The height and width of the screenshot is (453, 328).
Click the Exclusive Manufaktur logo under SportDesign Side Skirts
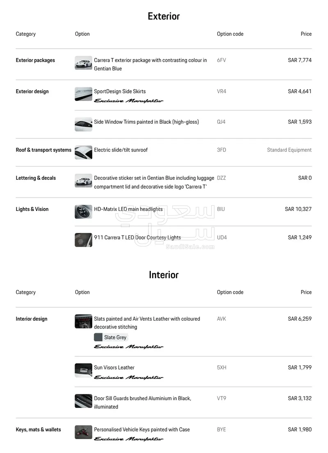pyautogui.click(x=128, y=101)
